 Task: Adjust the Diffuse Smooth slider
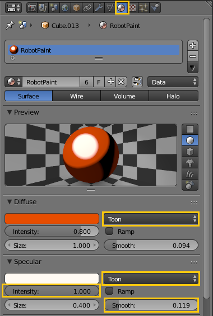click(151, 246)
